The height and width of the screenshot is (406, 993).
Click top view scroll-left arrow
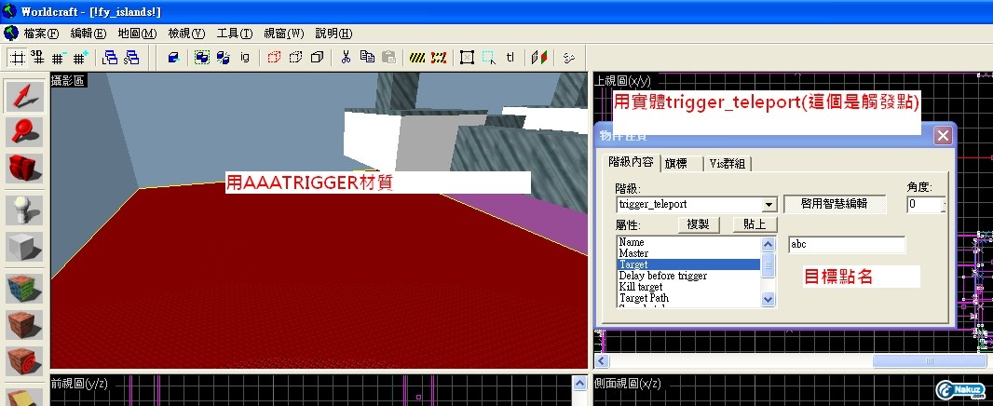pyautogui.click(x=602, y=361)
